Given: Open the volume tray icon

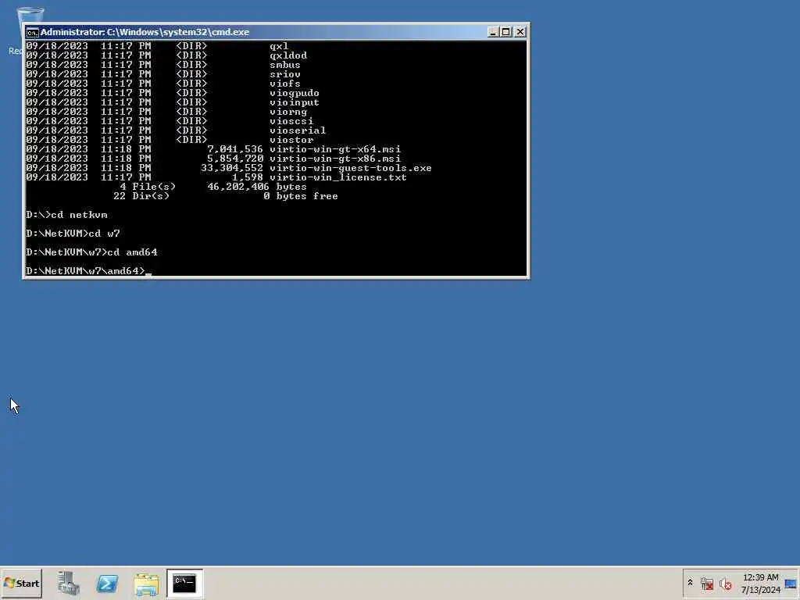Looking at the screenshot, I should click(725, 584).
